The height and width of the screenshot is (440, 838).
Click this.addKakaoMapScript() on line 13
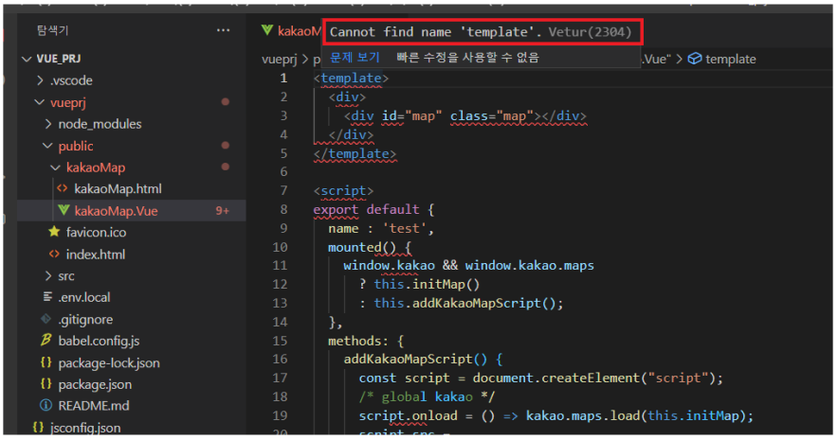tap(465, 304)
